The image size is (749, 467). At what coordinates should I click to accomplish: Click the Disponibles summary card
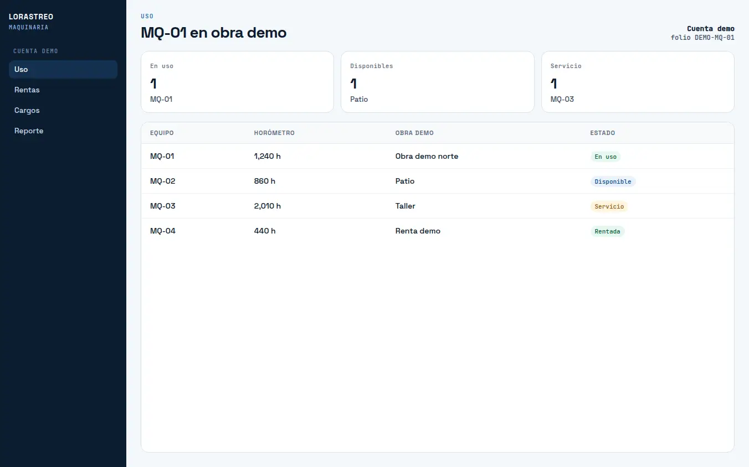437,82
